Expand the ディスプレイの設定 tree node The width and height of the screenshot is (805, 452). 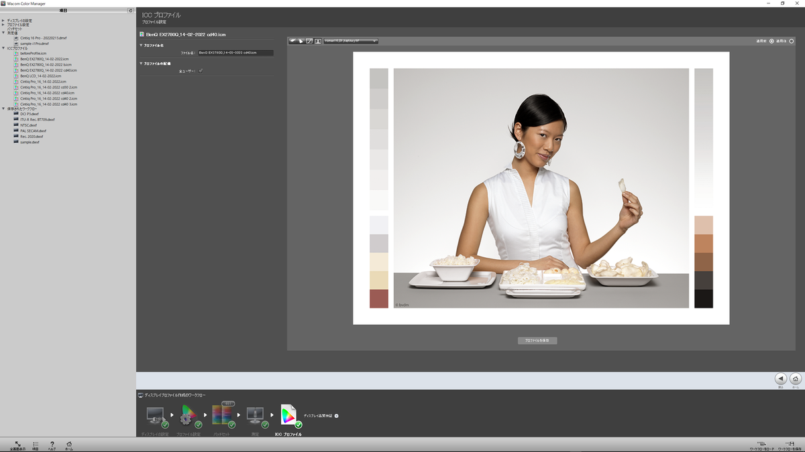(3, 21)
